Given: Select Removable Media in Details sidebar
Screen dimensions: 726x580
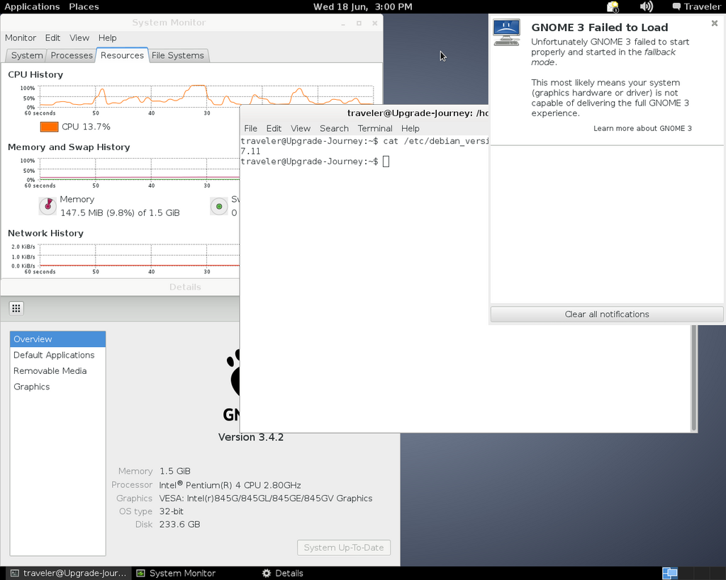Looking at the screenshot, I should click(x=58, y=371).
